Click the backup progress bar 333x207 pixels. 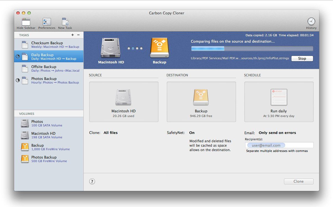click(x=252, y=48)
